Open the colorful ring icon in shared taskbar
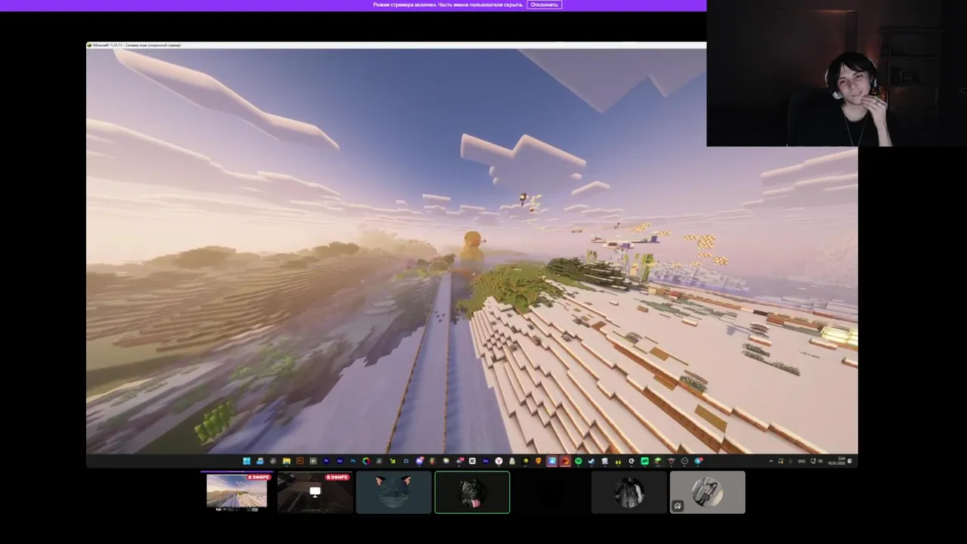The image size is (967, 544). 366,461
